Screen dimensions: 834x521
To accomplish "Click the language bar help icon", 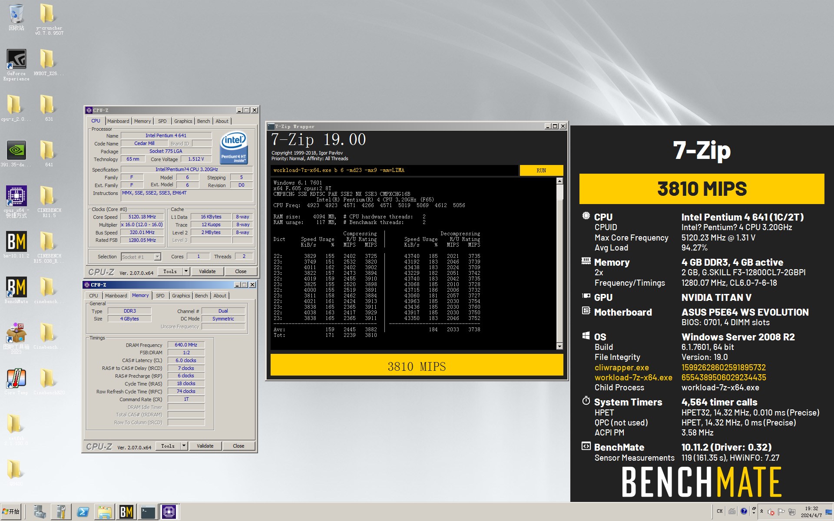I will (744, 511).
